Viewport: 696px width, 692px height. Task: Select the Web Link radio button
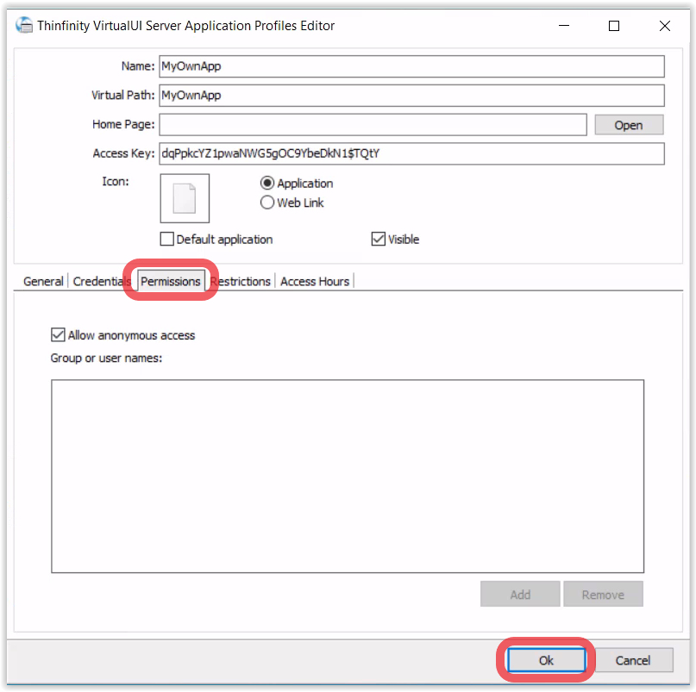[x=266, y=203]
